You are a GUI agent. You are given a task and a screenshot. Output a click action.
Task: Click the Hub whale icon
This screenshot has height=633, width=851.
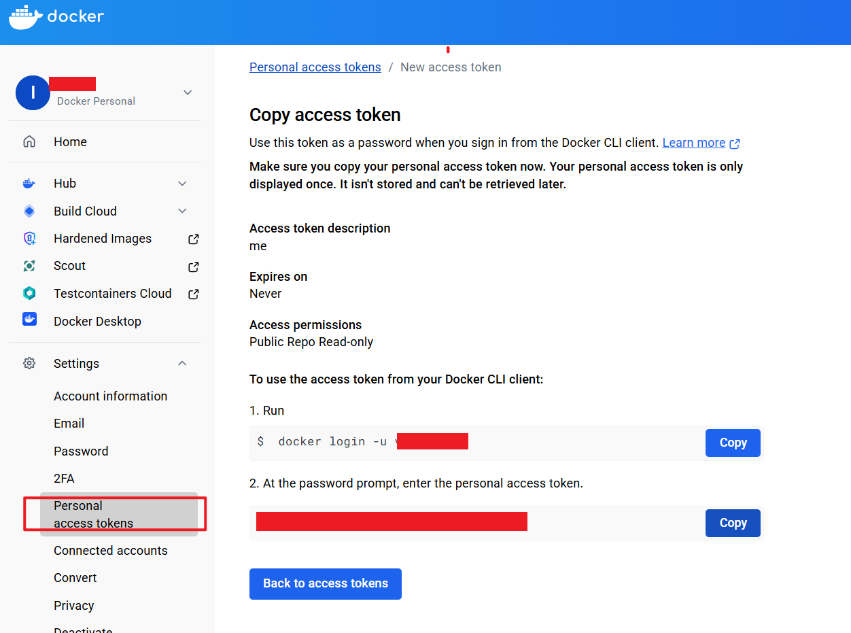coord(29,184)
